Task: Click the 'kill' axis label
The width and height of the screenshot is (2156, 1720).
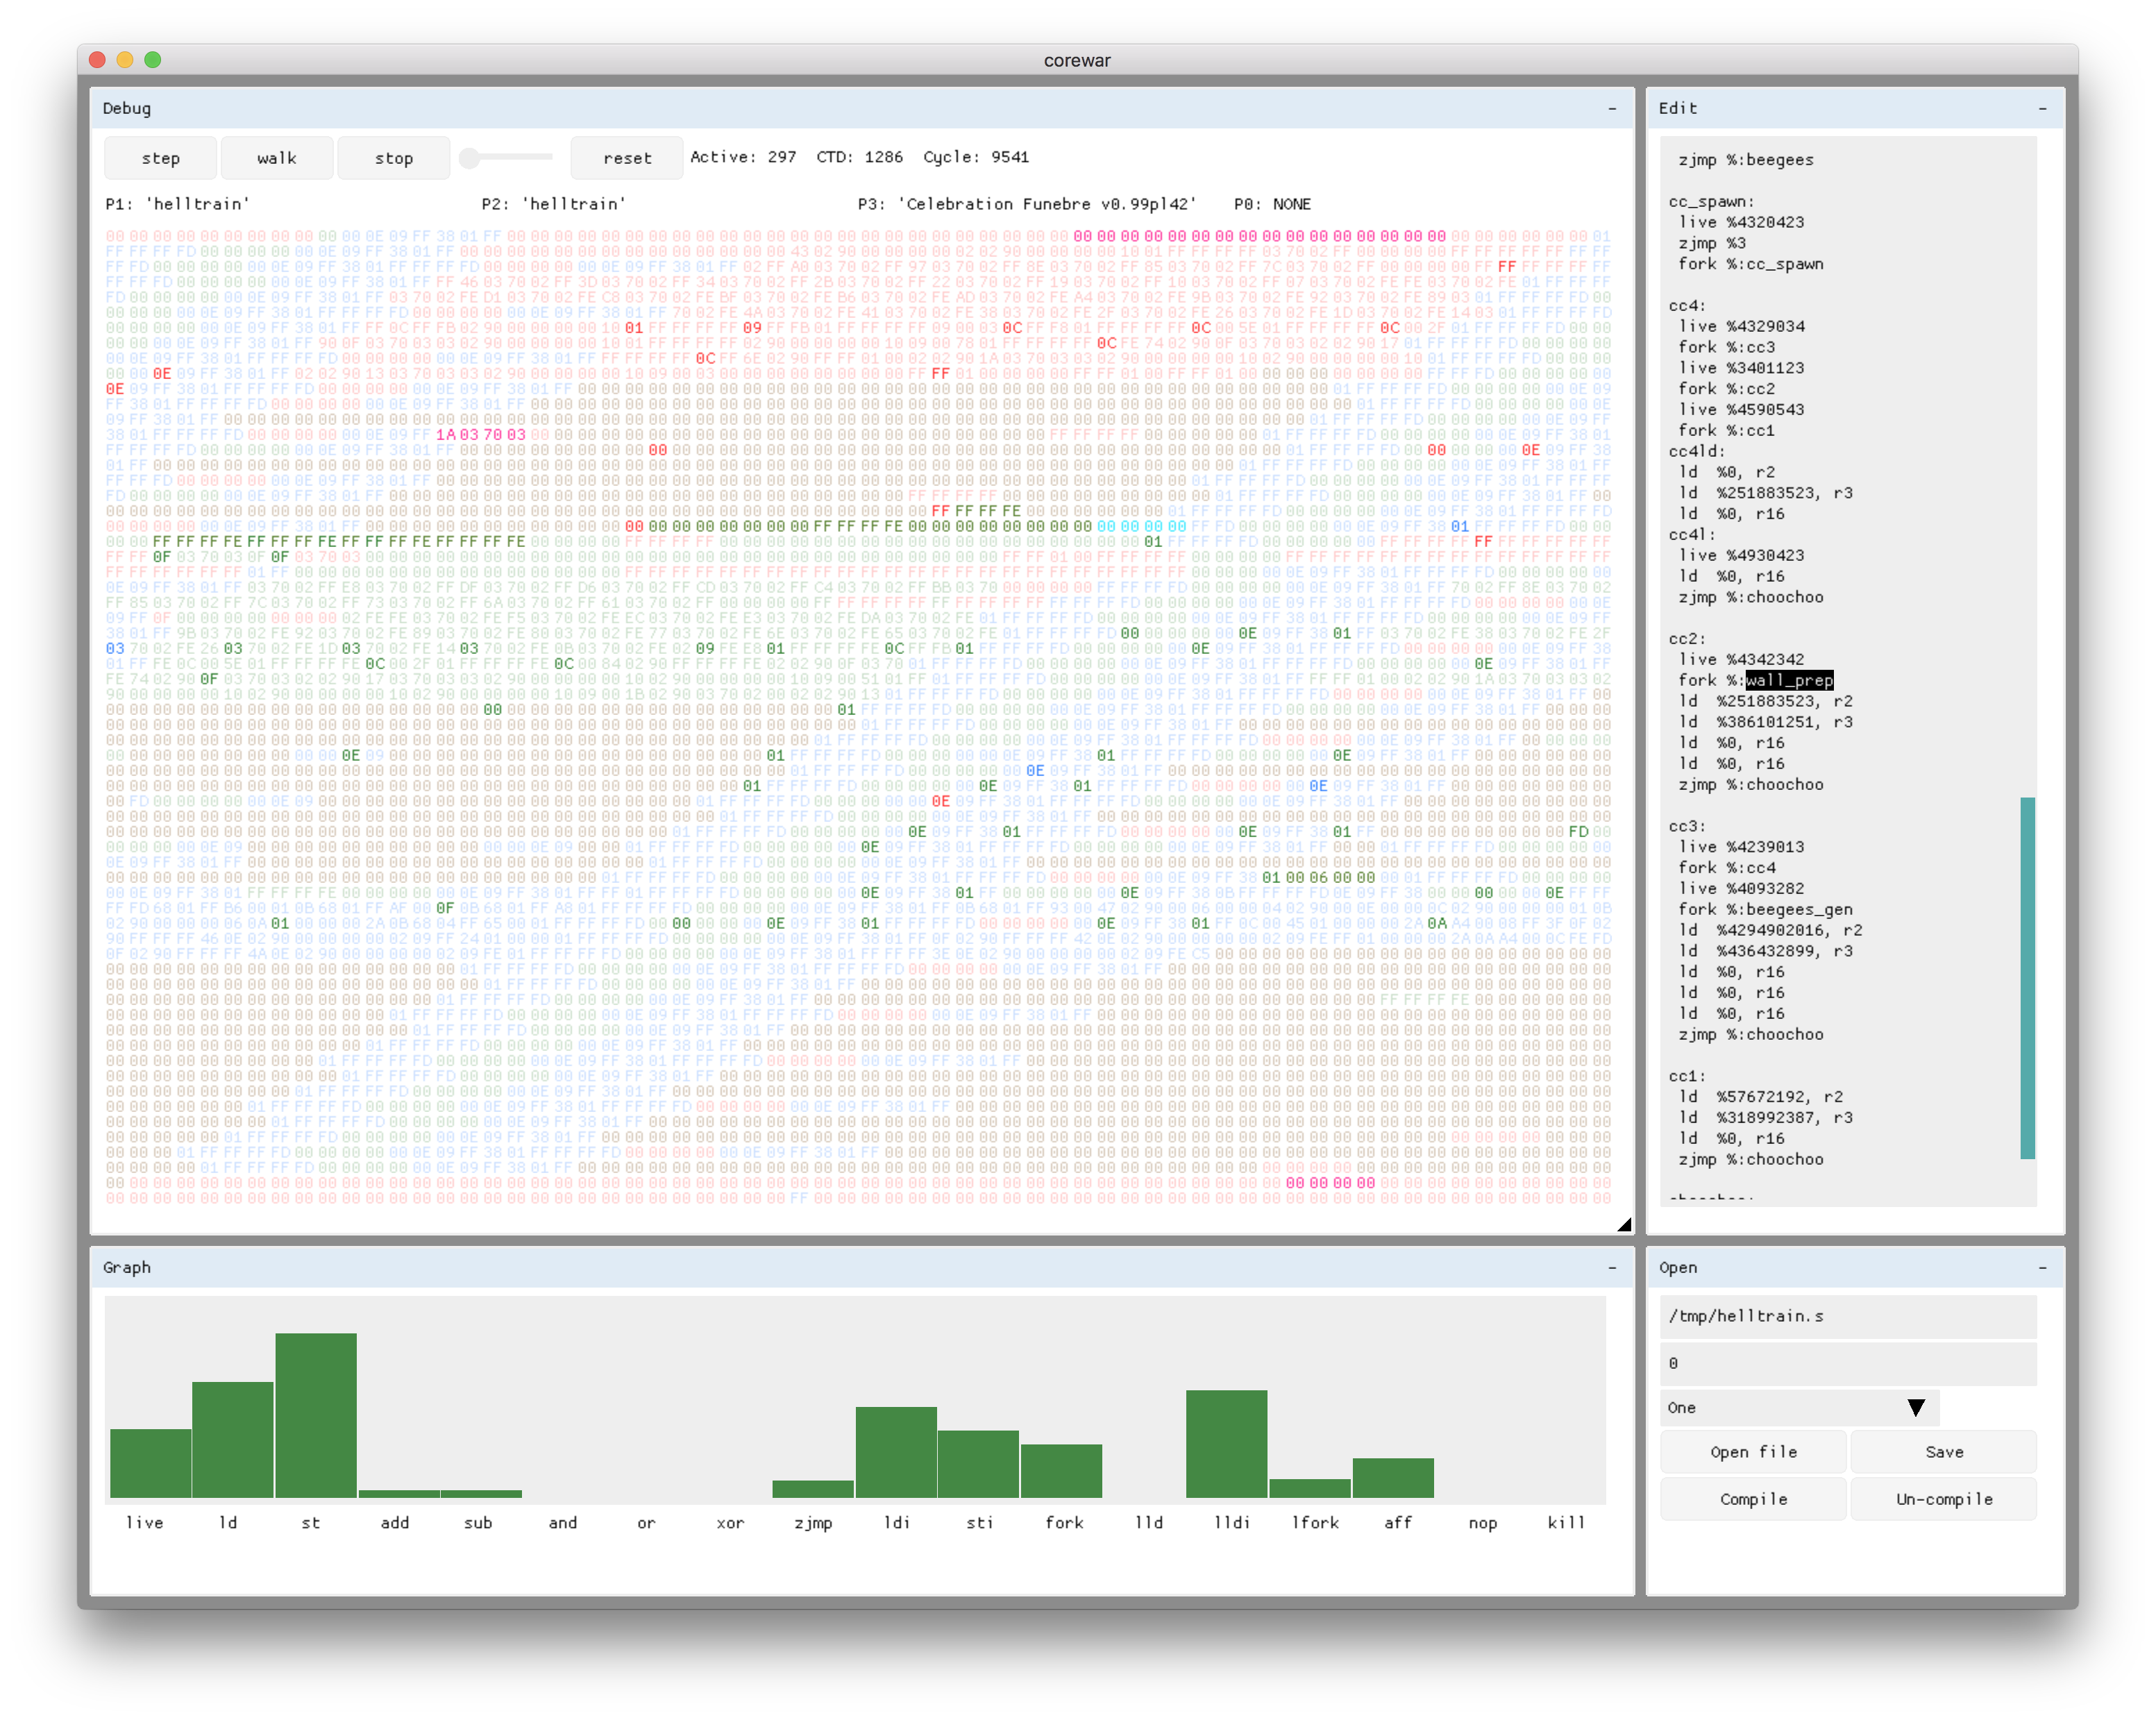Action: point(1565,1522)
